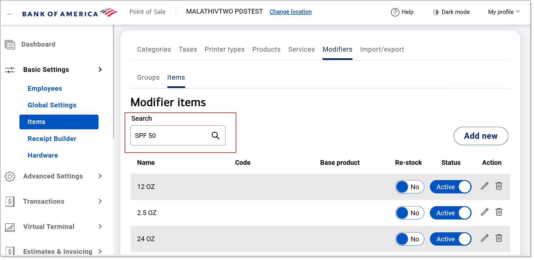Edit the 12 OZ modifier item
Screen dimensions: 534x260
(485, 186)
